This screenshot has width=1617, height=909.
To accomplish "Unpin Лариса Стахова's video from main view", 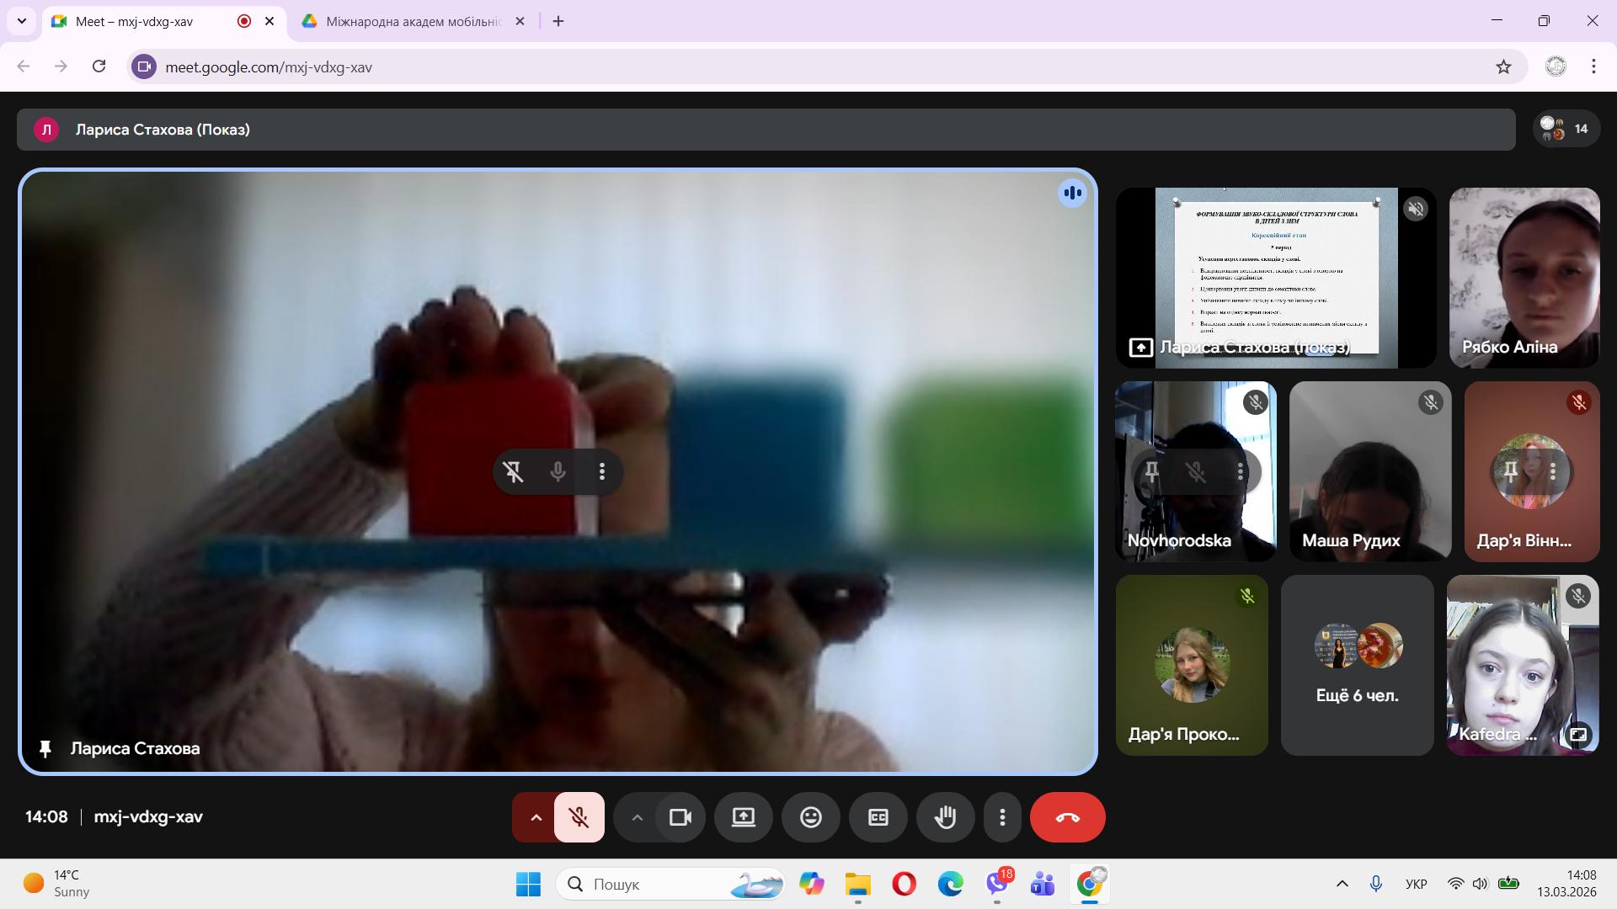I will (x=514, y=471).
